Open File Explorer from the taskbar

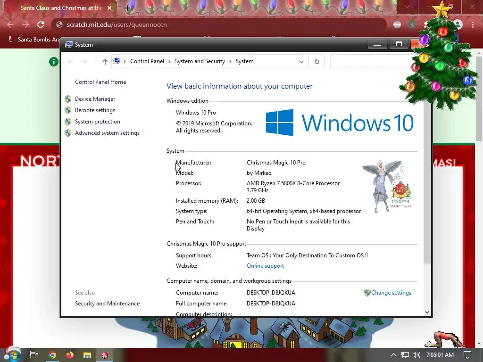pyautogui.click(x=87, y=355)
